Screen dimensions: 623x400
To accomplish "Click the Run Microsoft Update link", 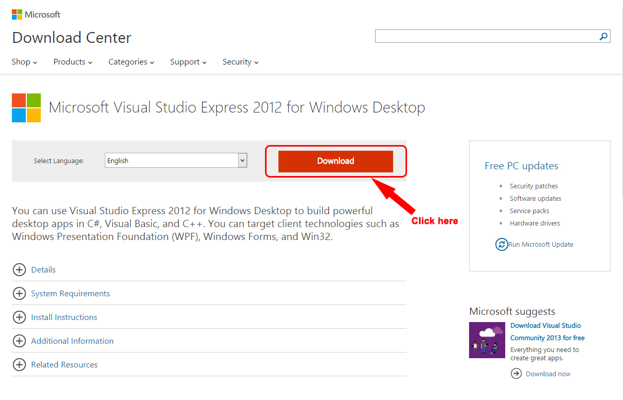I will (541, 245).
